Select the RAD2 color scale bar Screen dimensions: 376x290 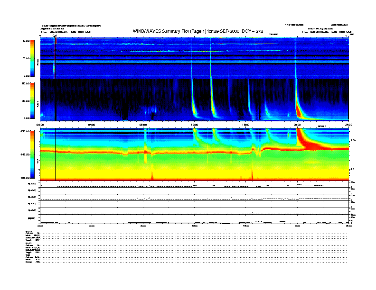pyautogui.click(x=32, y=58)
